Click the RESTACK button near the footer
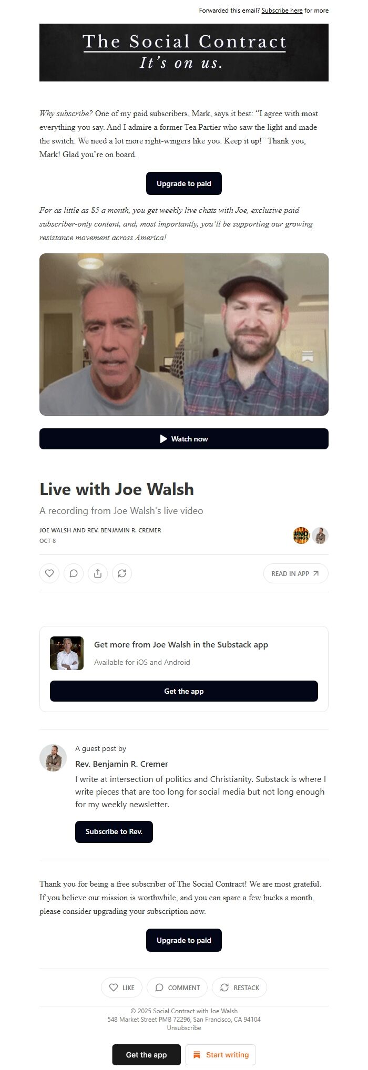Screen dimensions: 368x1070 pyautogui.click(x=239, y=987)
